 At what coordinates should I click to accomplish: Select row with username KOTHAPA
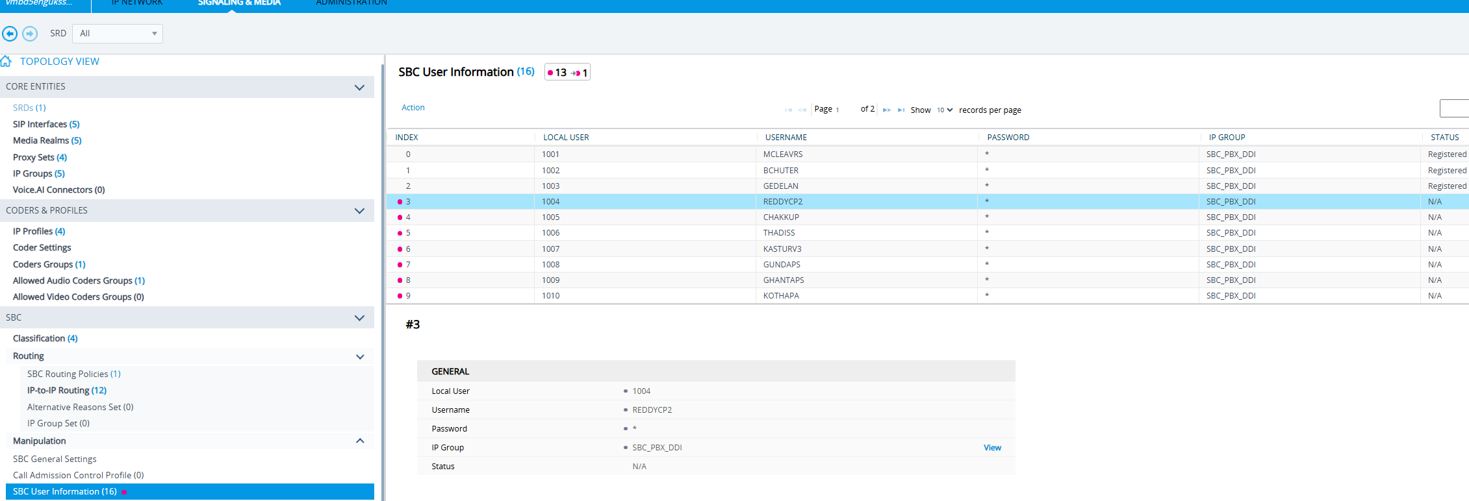[928, 295]
